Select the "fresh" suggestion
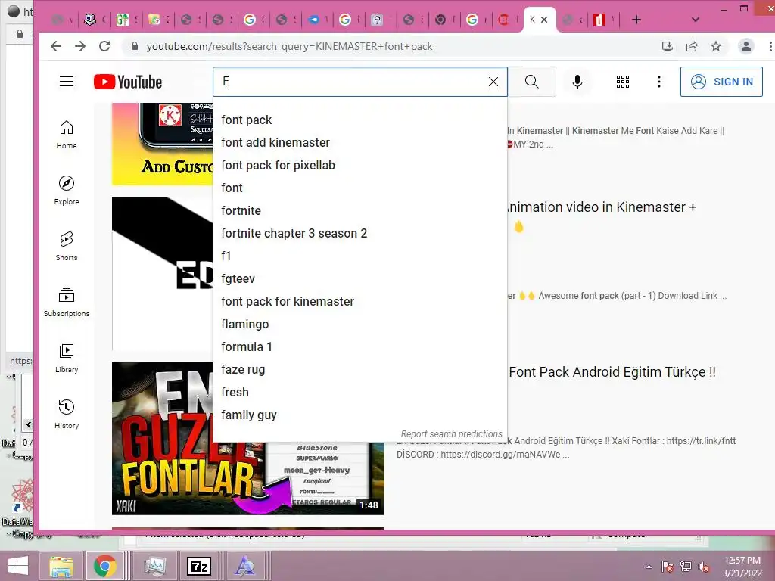This screenshot has height=581, width=775. point(359,393)
